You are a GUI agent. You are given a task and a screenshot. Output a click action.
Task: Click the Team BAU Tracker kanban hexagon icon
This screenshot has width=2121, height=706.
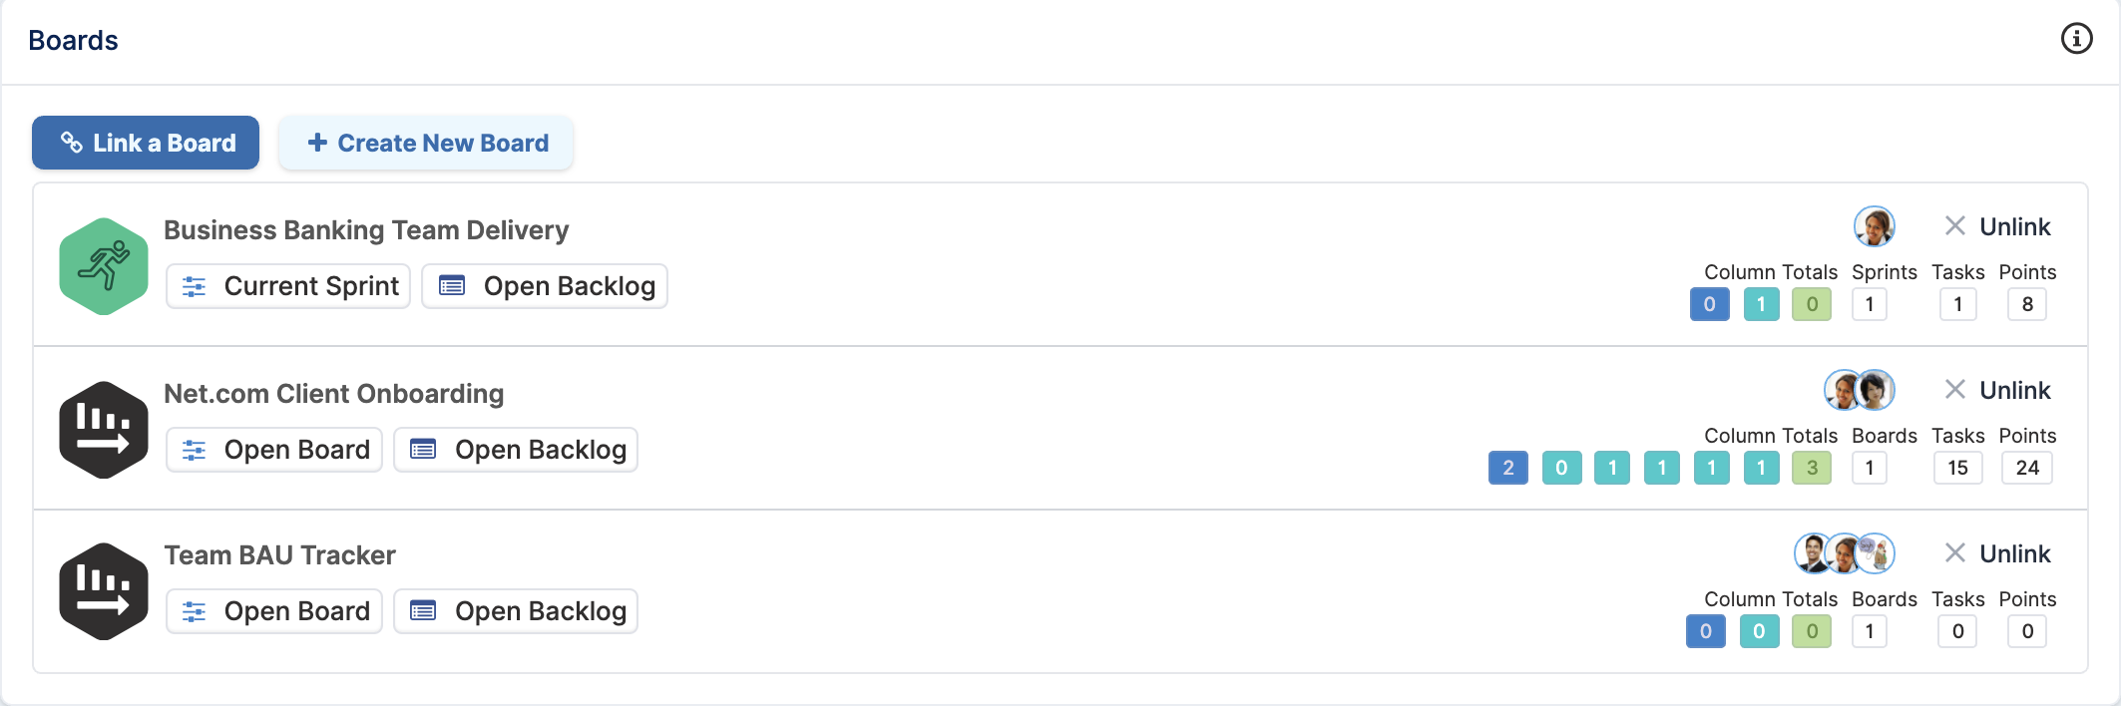[x=104, y=591]
